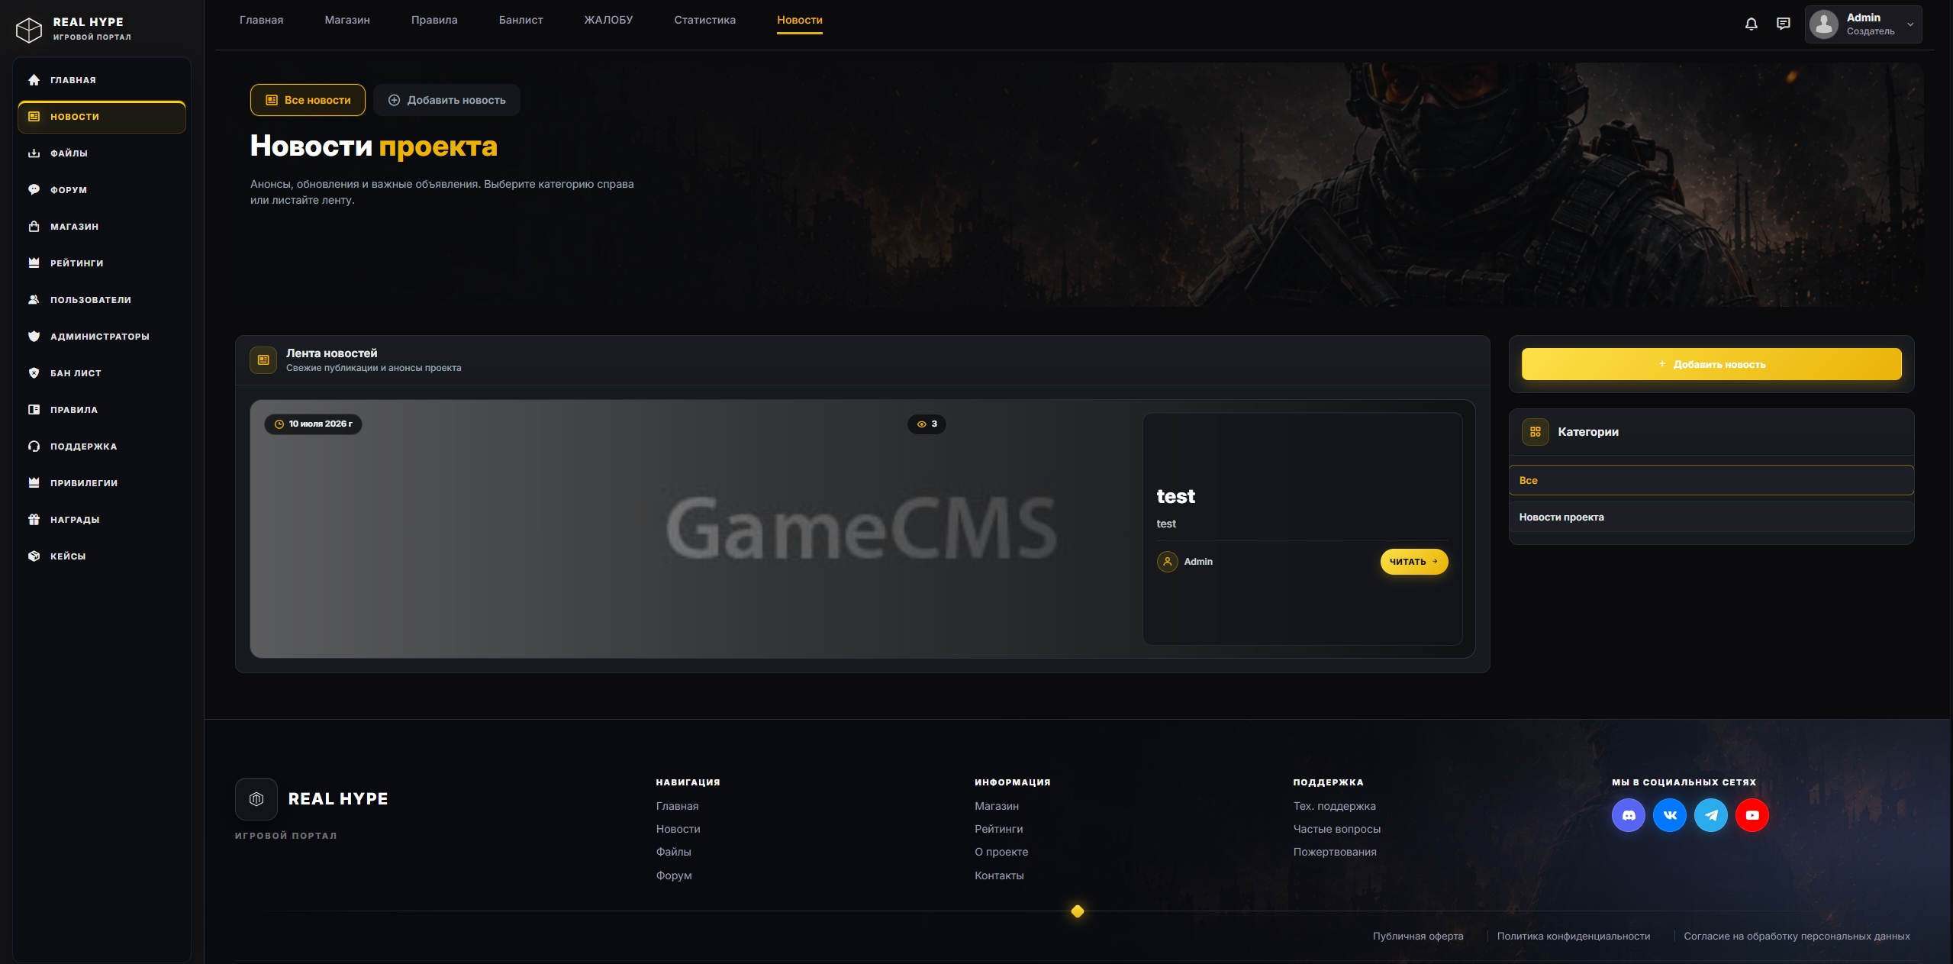Image resolution: width=1953 pixels, height=964 pixels.
Task: Switch to the Статистика top tab
Action: click(704, 20)
